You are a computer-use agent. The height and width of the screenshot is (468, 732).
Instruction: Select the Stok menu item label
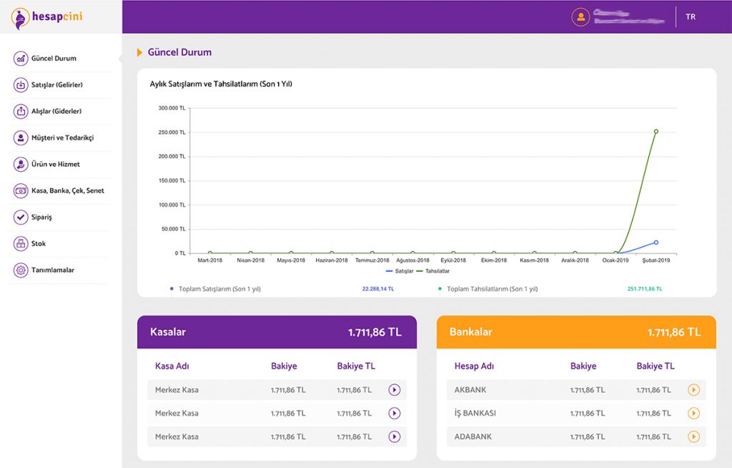pyautogui.click(x=39, y=244)
